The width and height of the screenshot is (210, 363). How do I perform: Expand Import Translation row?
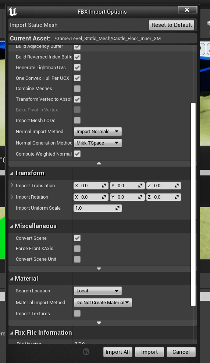[x=12, y=185]
